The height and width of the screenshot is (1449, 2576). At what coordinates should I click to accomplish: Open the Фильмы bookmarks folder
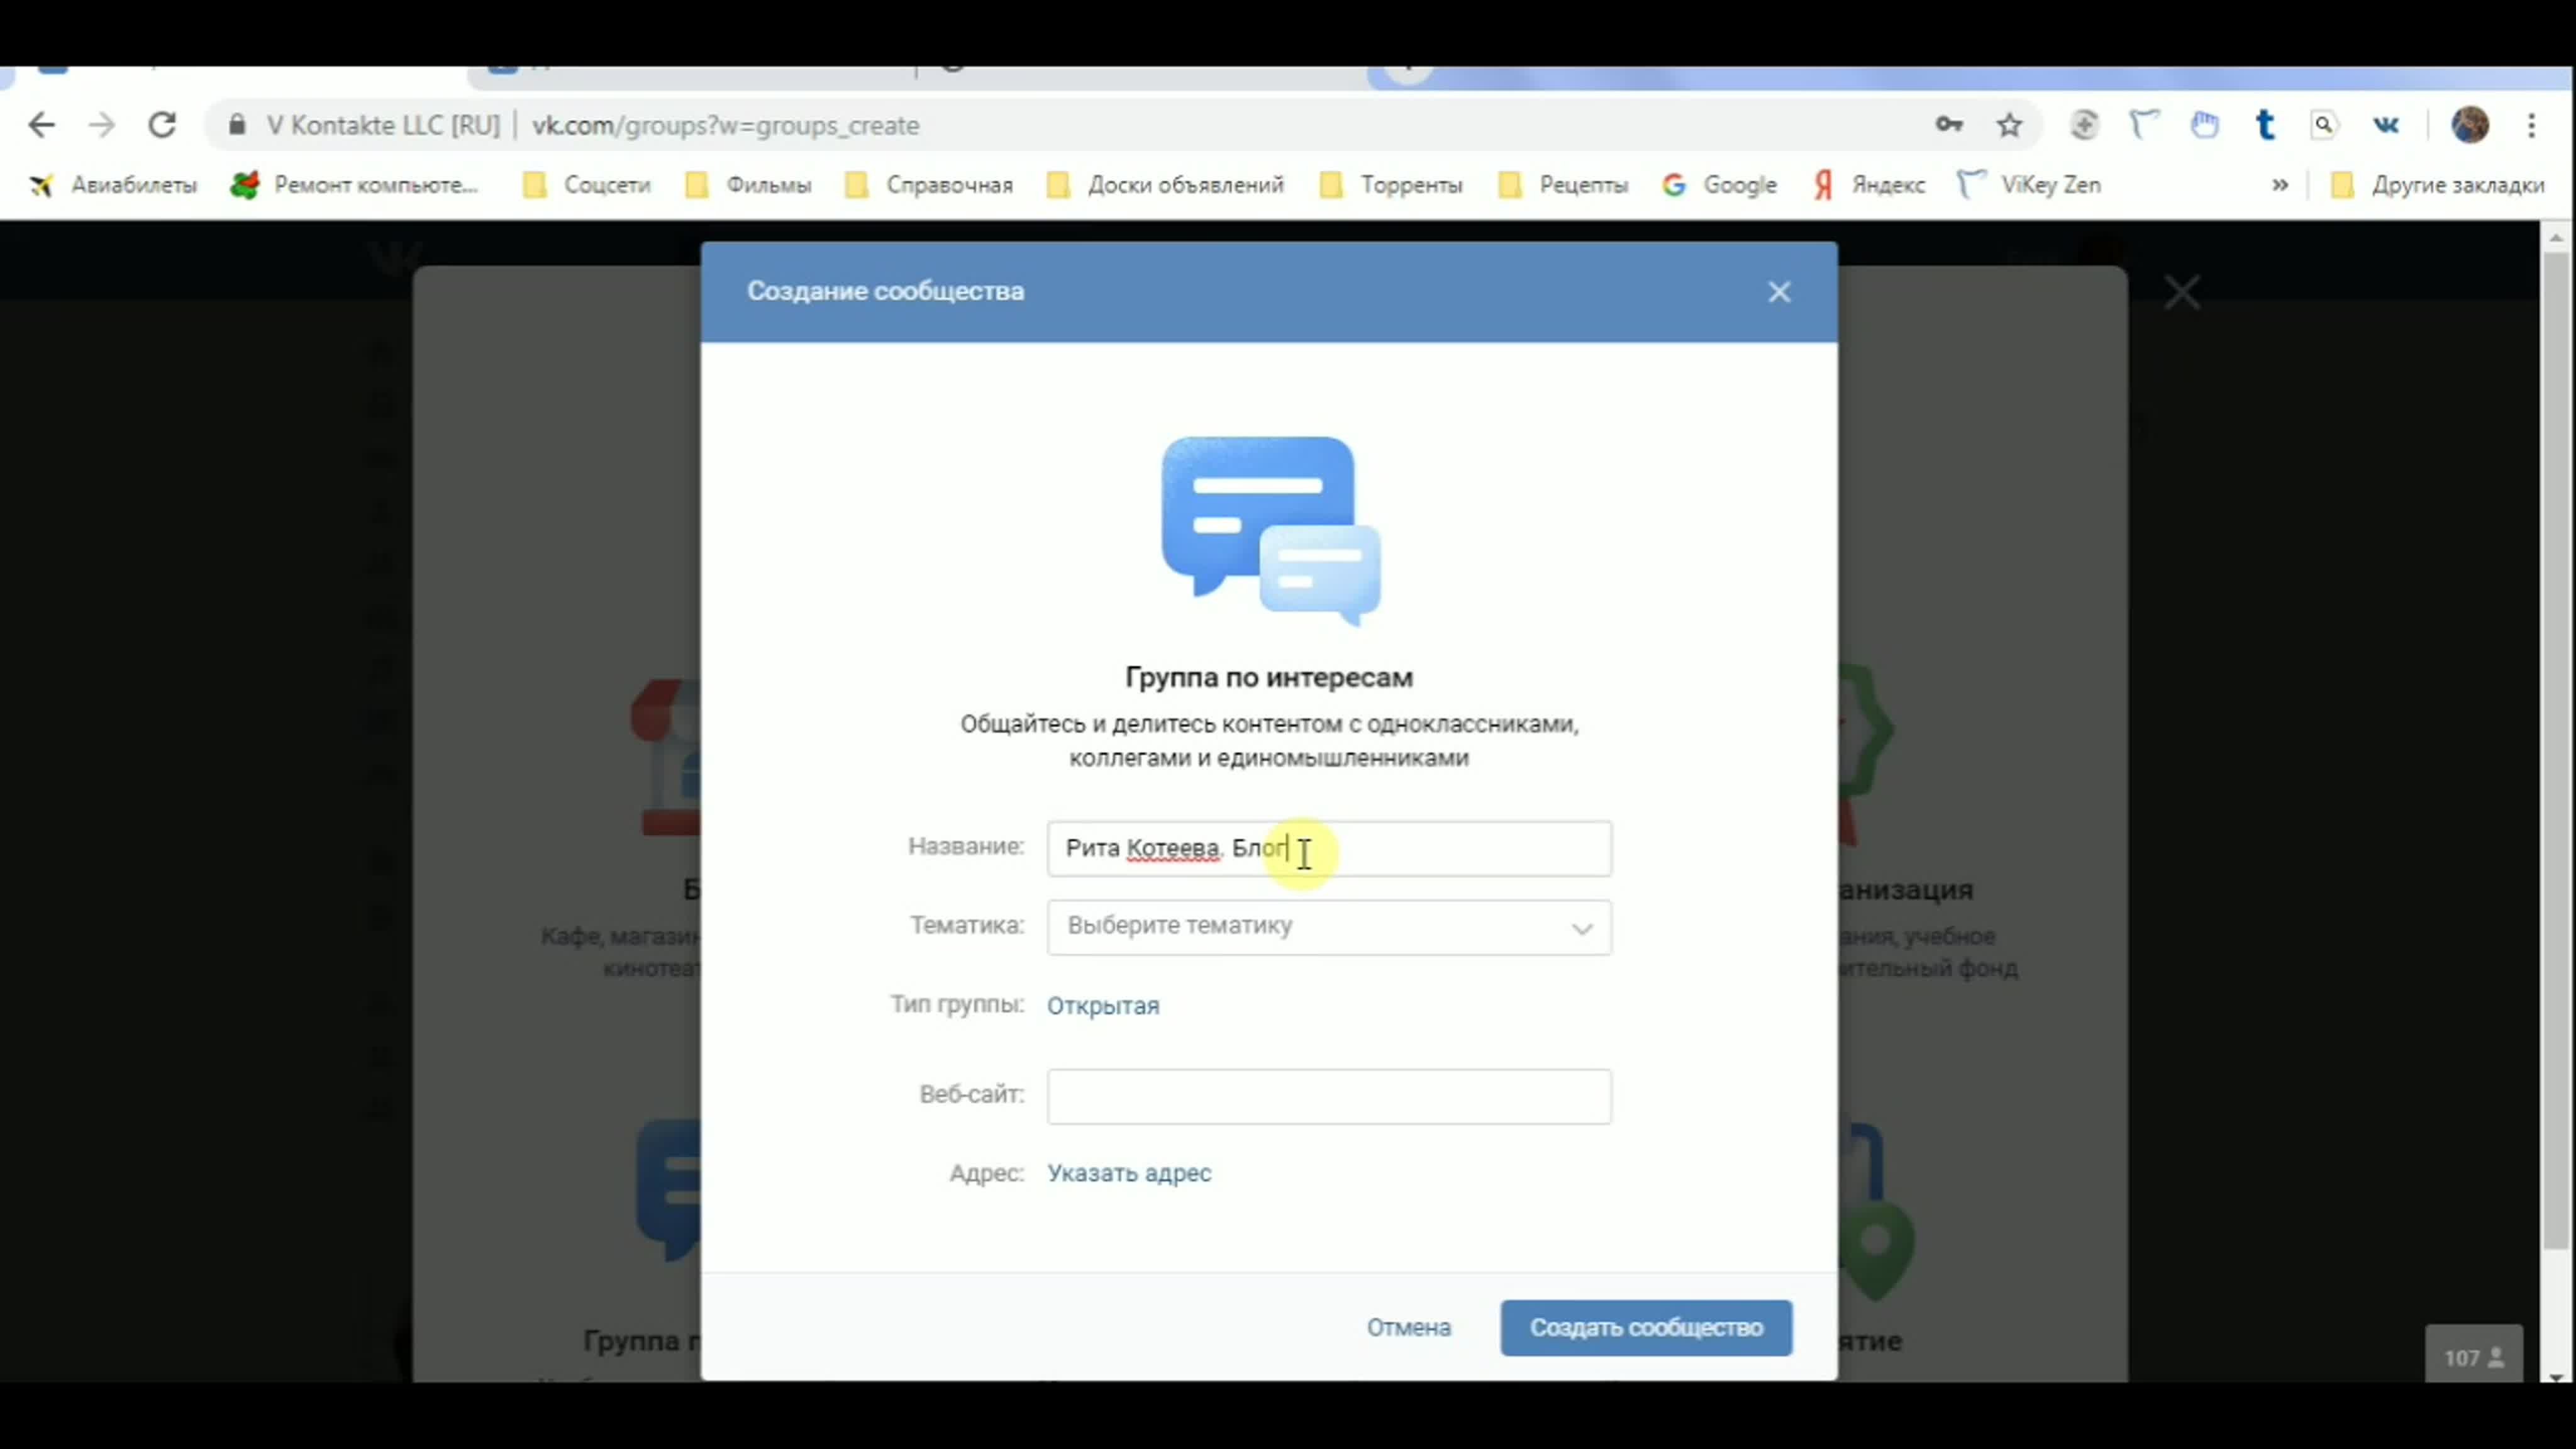pyautogui.click(x=748, y=185)
